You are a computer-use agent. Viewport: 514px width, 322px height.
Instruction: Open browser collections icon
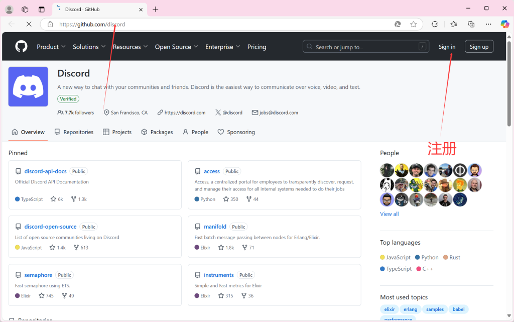point(471,24)
